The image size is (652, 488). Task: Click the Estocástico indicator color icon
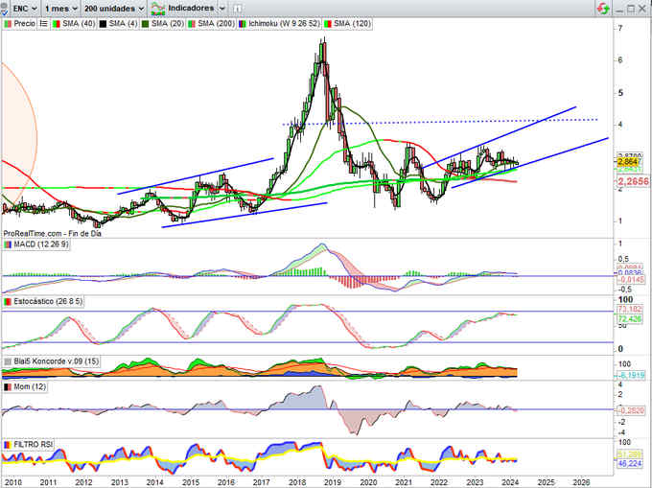[7, 302]
